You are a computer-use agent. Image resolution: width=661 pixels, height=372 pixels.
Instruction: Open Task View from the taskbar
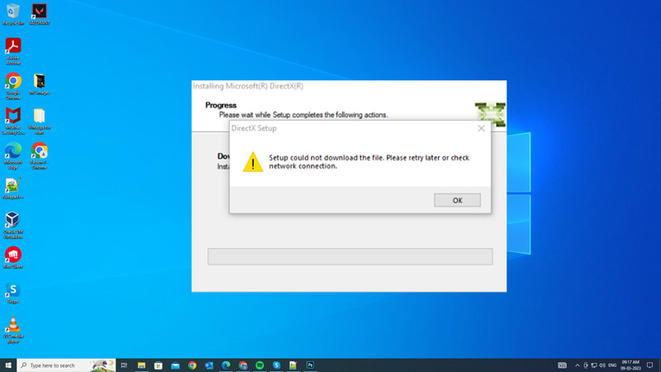(x=124, y=365)
